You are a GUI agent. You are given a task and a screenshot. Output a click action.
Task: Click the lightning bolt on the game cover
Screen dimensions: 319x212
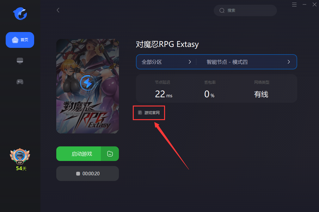point(88,83)
